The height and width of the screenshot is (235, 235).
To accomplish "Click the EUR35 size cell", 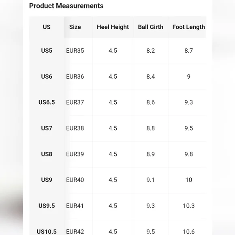I will pos(75,51).
